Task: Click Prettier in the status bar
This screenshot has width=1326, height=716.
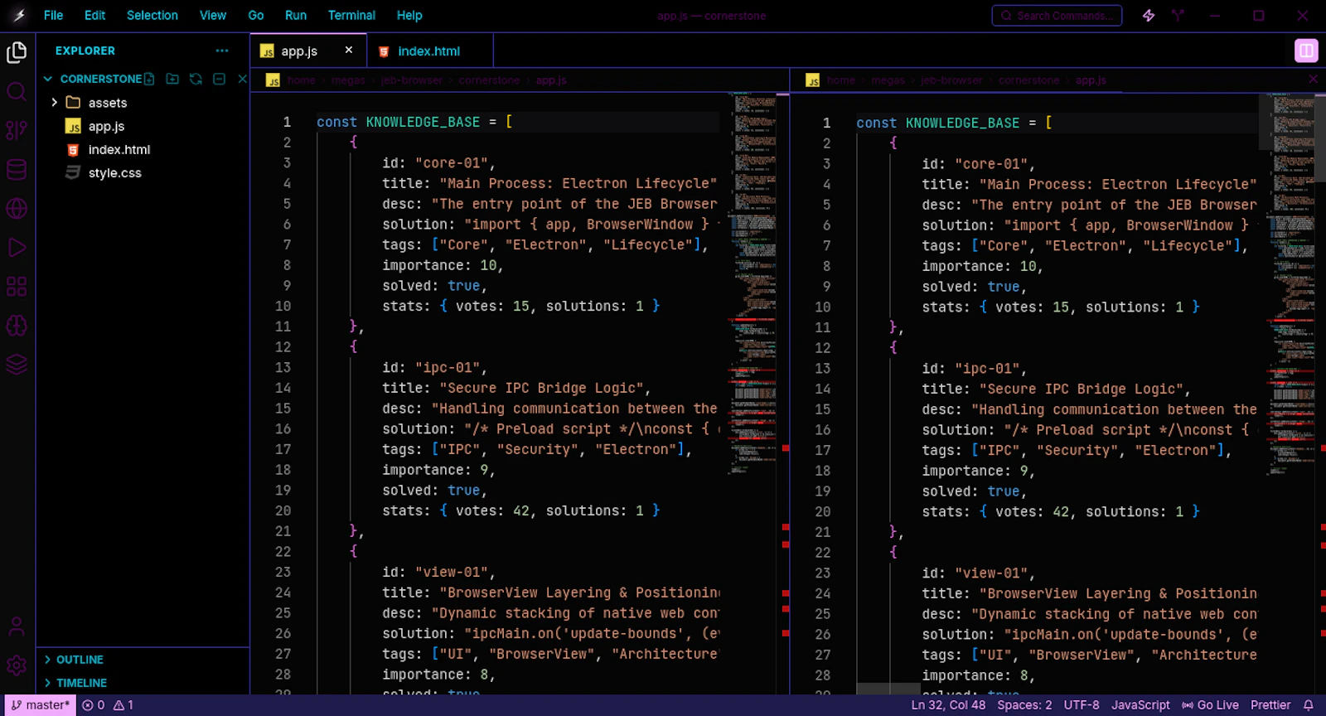Action: (x=1270, y=705)
